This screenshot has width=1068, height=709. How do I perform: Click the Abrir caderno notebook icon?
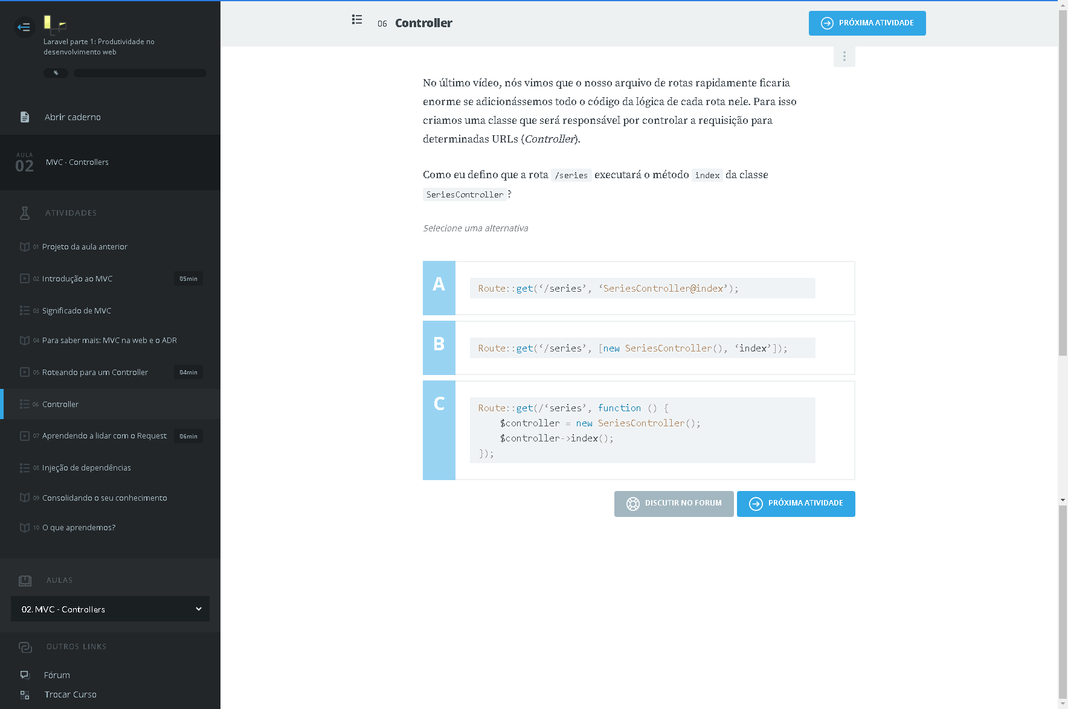pyautogui.click(x=25, y=117)
